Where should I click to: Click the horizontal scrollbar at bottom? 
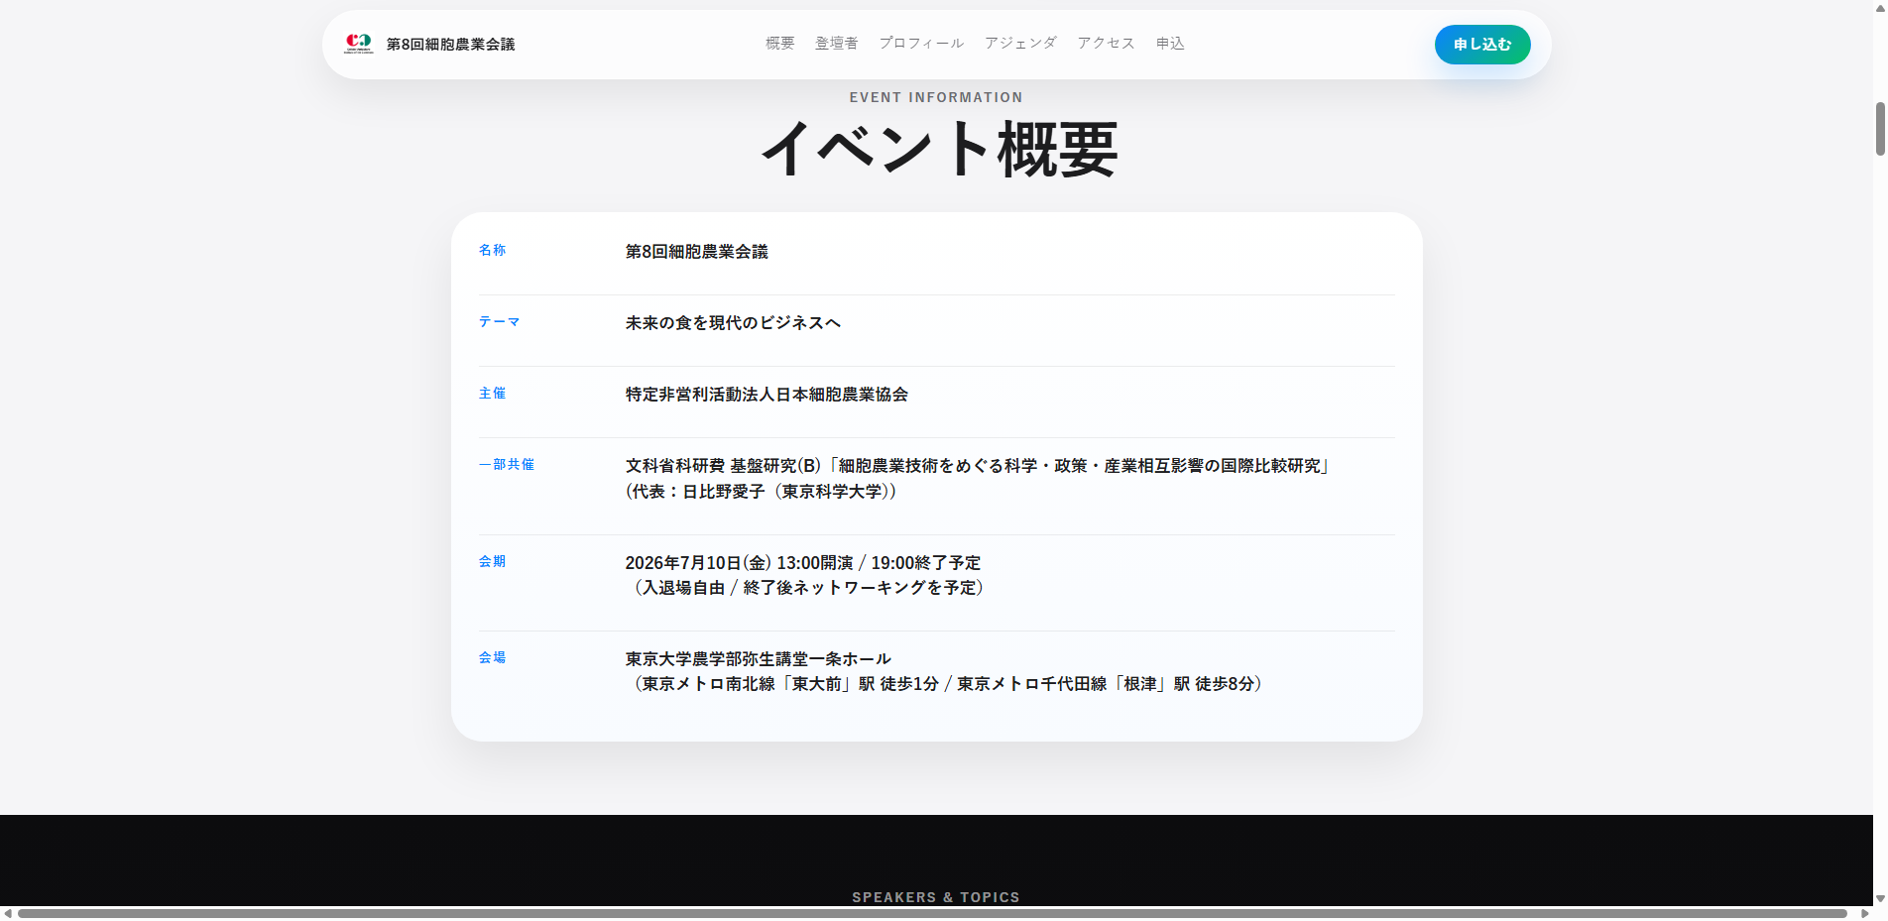pyautogui.click(x=932, y=913)
